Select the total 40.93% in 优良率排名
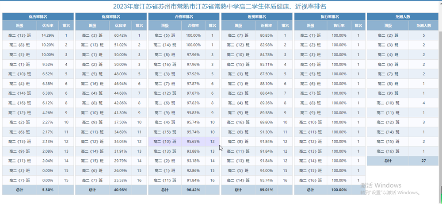Screen dimensions: 442x204 coord(120,190)
